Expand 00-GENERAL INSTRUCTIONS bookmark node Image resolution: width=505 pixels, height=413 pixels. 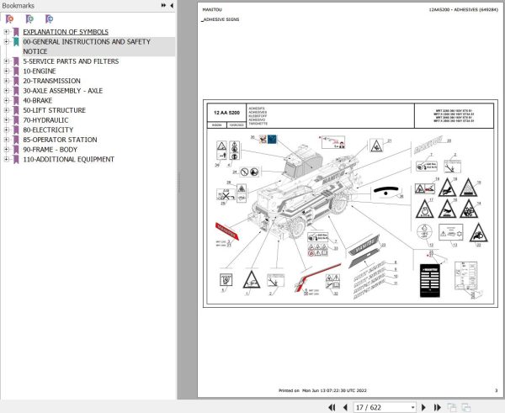[6, 41]
